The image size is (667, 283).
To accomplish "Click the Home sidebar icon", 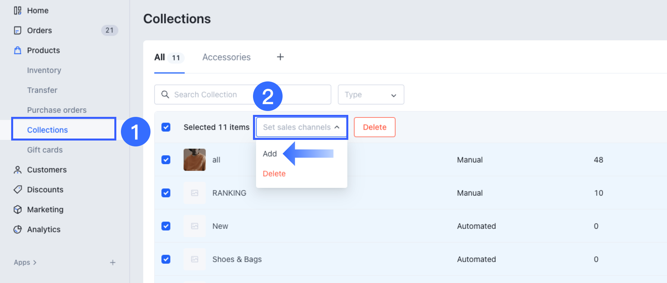I will (x=17, y=11).
